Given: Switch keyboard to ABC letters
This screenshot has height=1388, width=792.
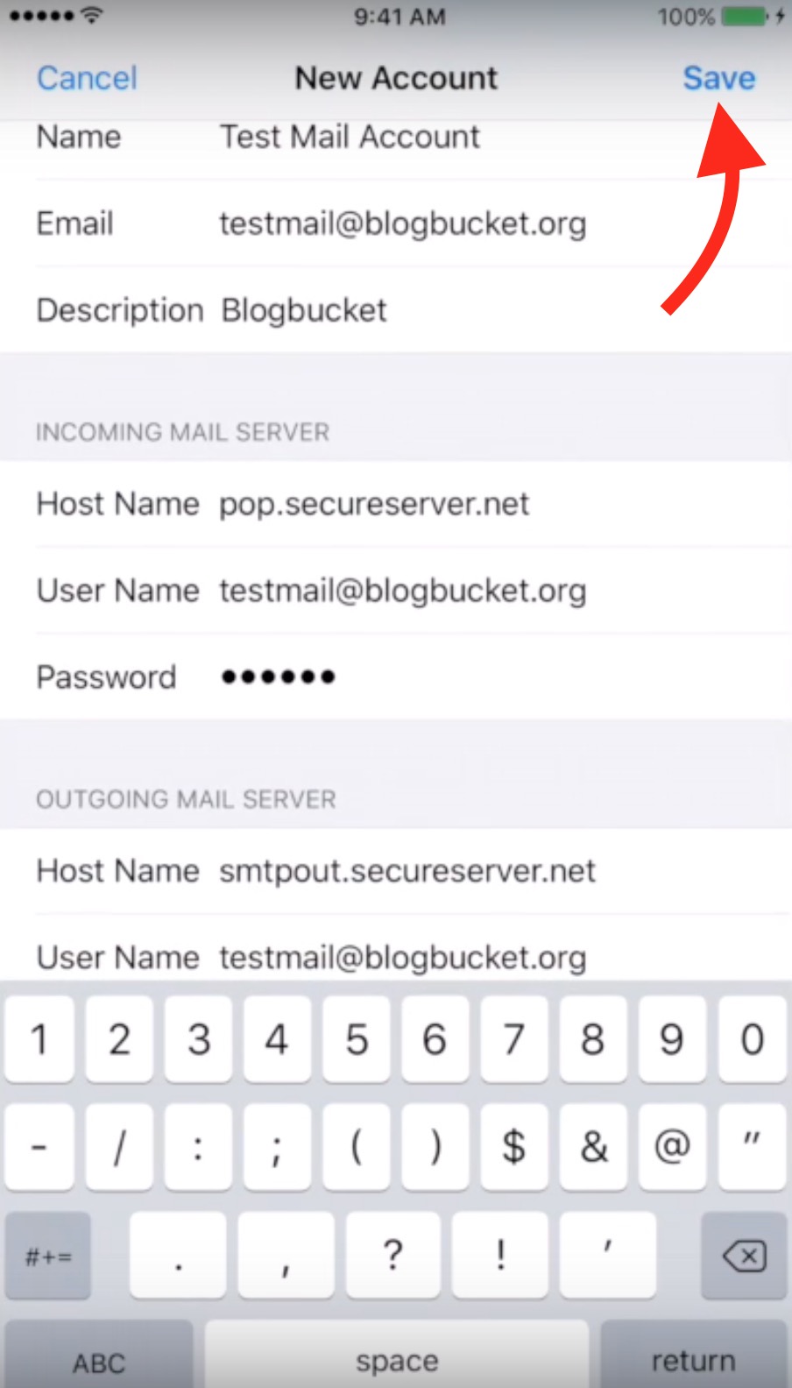Looking at the screenshot, I should [x=99, y=1355].
